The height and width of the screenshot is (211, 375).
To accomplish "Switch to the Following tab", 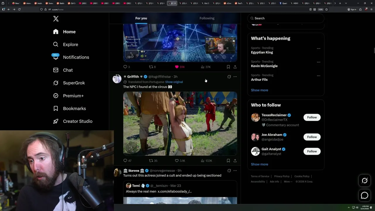I will point(207,18).
